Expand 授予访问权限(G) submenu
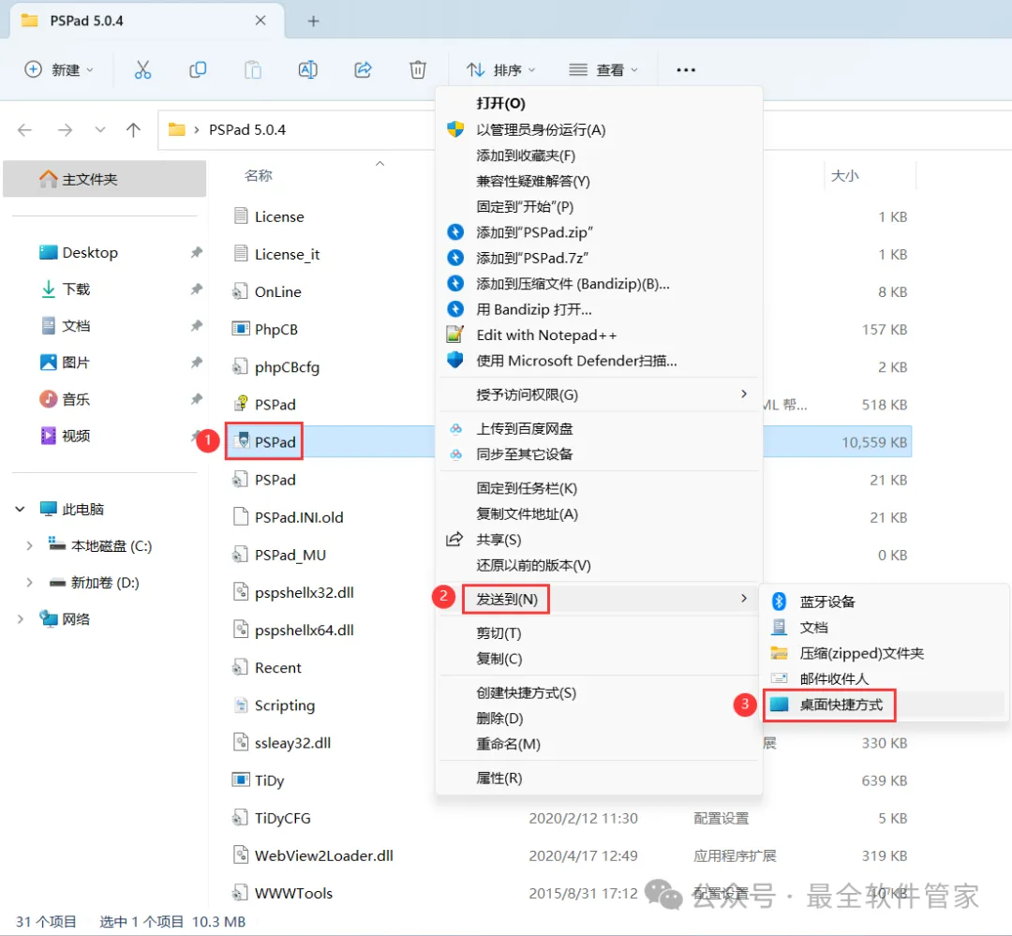 [599, 394]
